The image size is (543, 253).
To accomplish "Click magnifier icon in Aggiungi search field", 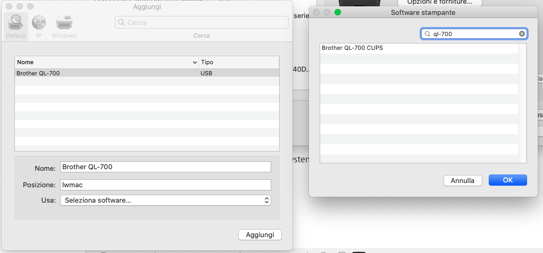I will tap(121, 22).
